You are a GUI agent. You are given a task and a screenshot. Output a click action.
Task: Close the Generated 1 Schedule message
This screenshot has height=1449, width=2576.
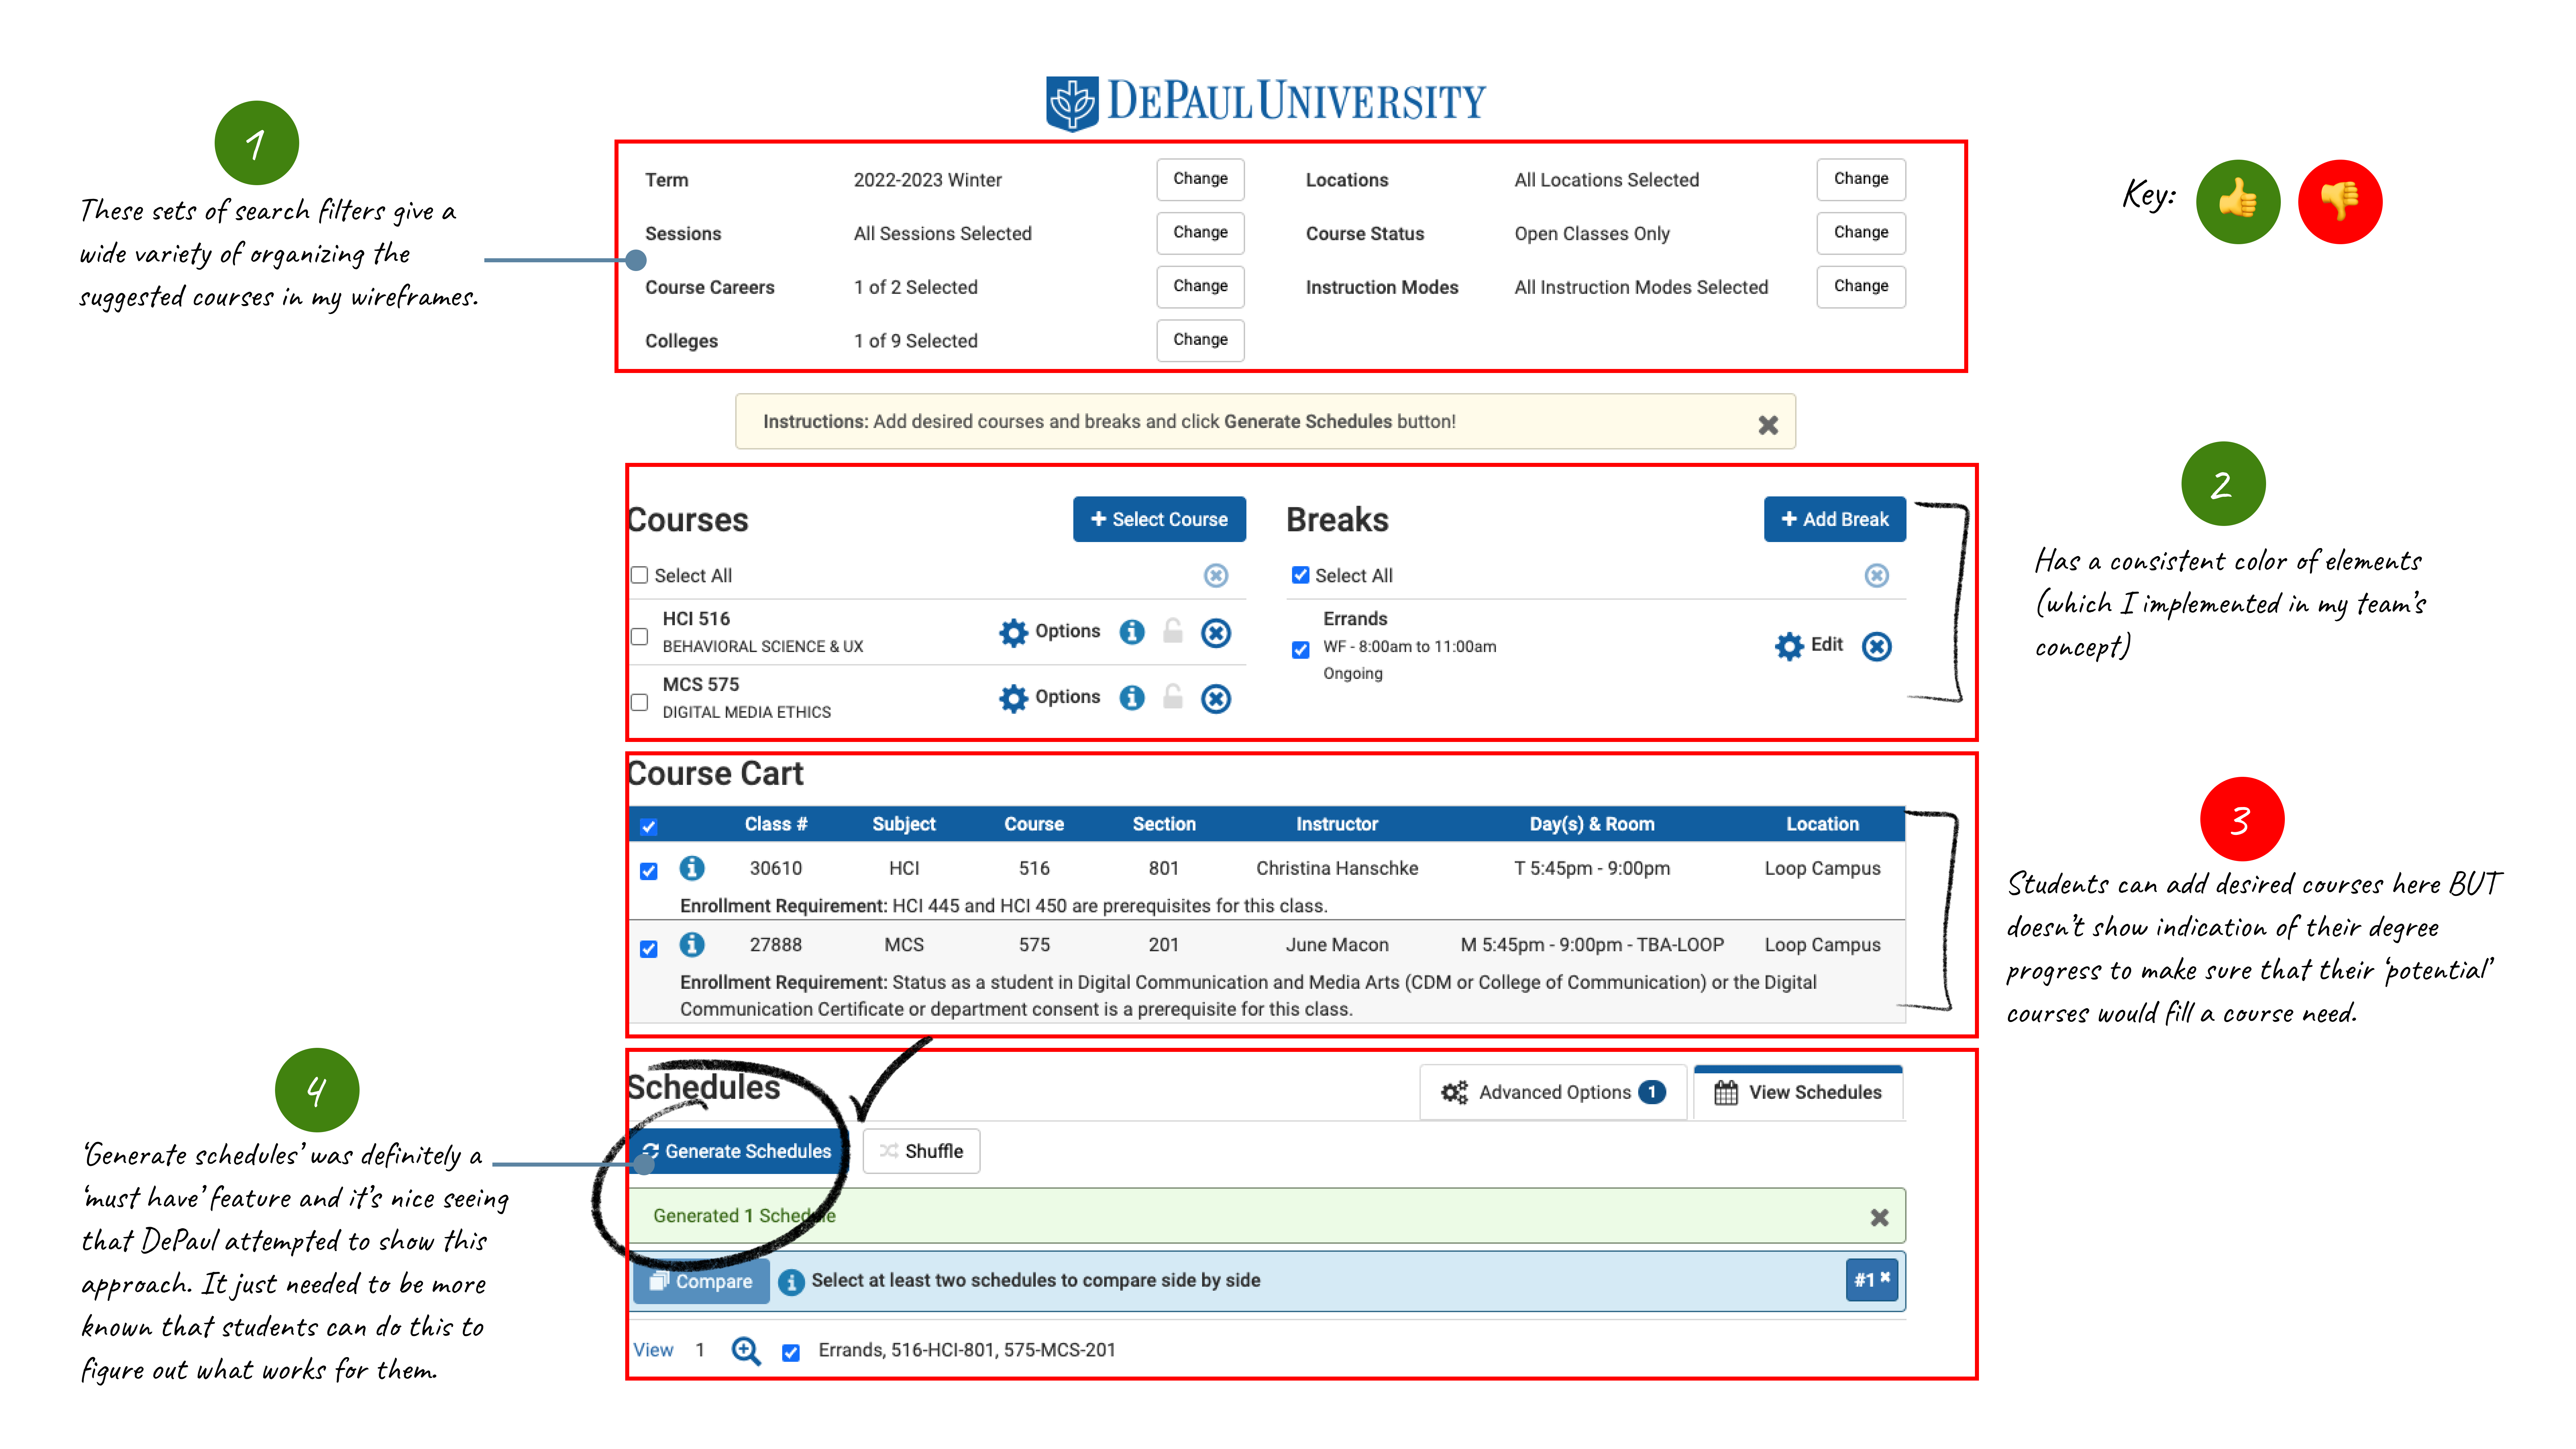(1880, 1217)
